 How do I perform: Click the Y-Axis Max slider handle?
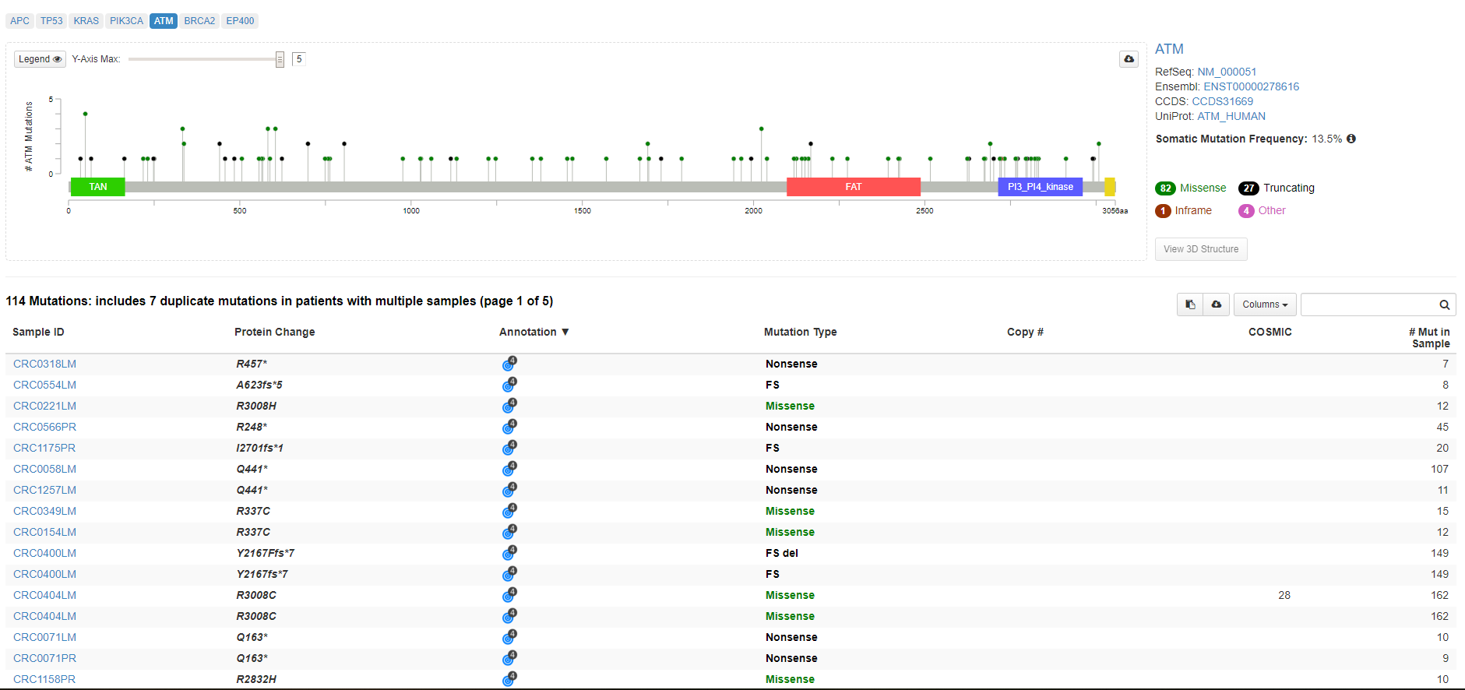tap(280, 59)
